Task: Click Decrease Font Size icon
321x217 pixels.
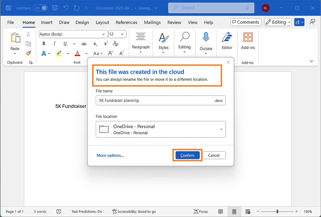Action: point(122,53)
